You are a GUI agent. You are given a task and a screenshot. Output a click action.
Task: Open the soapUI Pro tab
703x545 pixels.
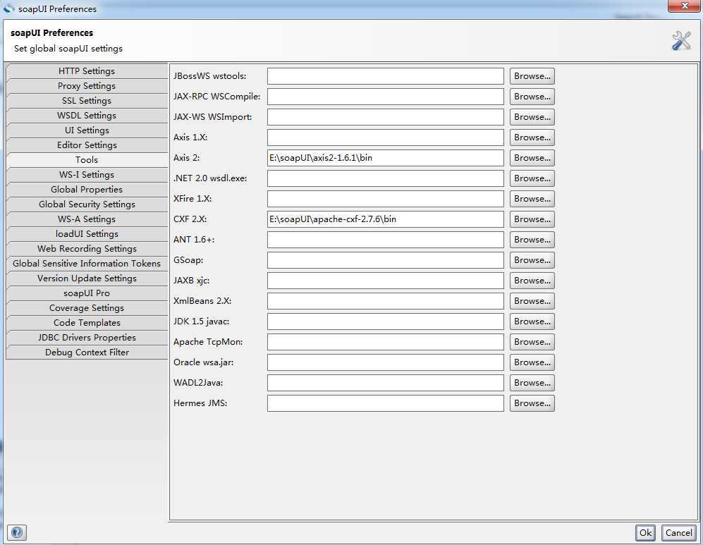tap(87, 293)
